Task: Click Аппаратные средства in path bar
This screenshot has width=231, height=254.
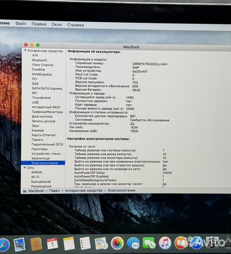Action: 84,190
